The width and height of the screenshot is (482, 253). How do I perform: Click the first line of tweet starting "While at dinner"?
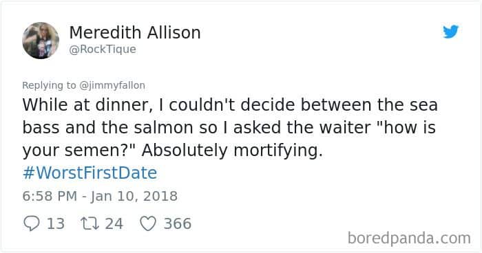coord(230,105)
